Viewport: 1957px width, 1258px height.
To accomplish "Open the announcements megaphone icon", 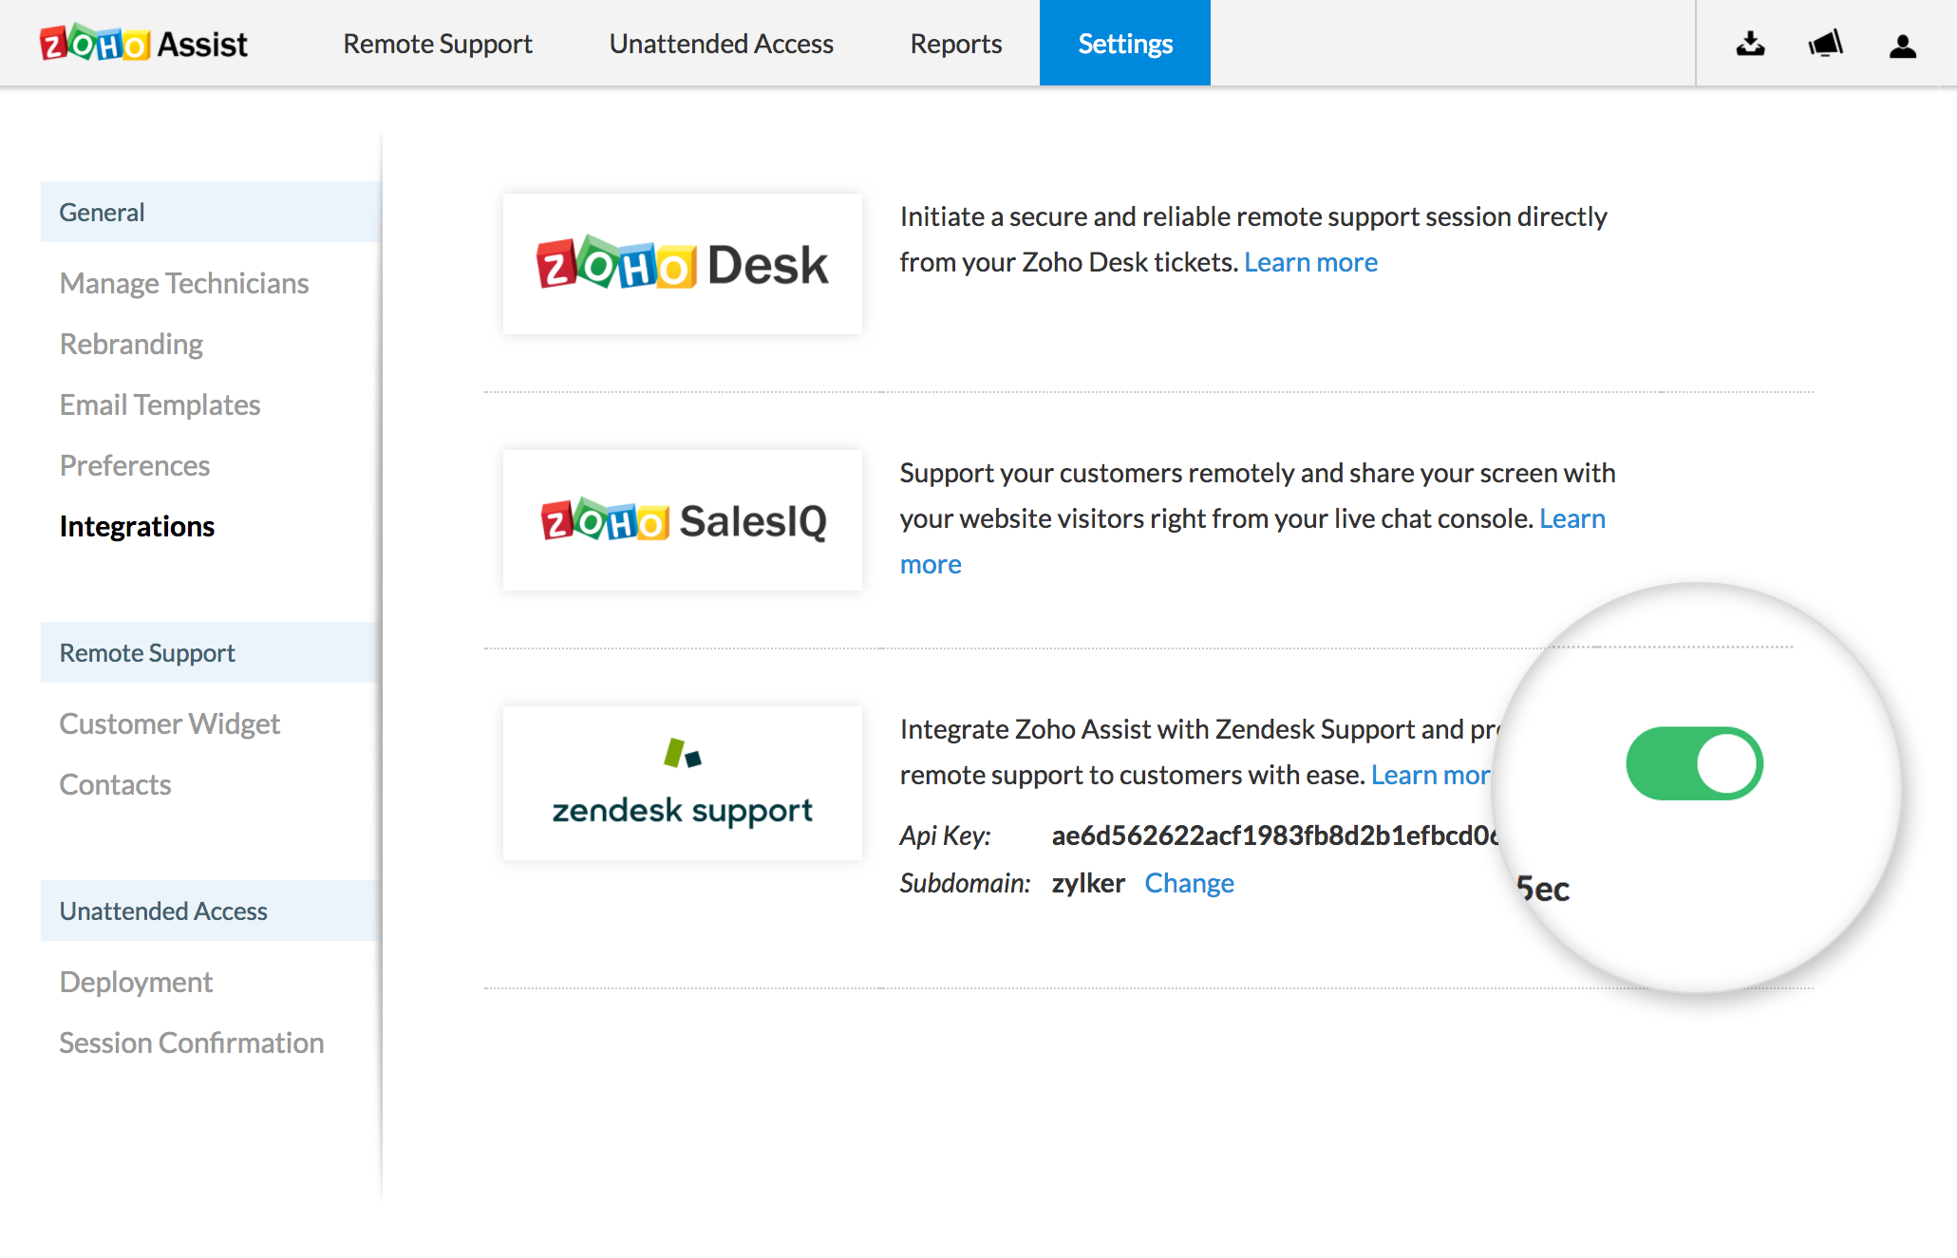I will (x=1825, y=45).
